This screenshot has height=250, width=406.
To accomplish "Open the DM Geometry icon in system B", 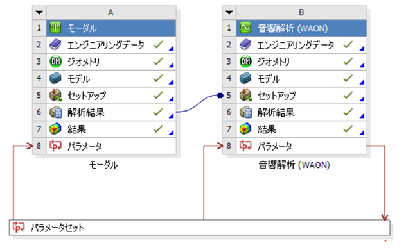I will pyautogui.click(x=245, y=62).
